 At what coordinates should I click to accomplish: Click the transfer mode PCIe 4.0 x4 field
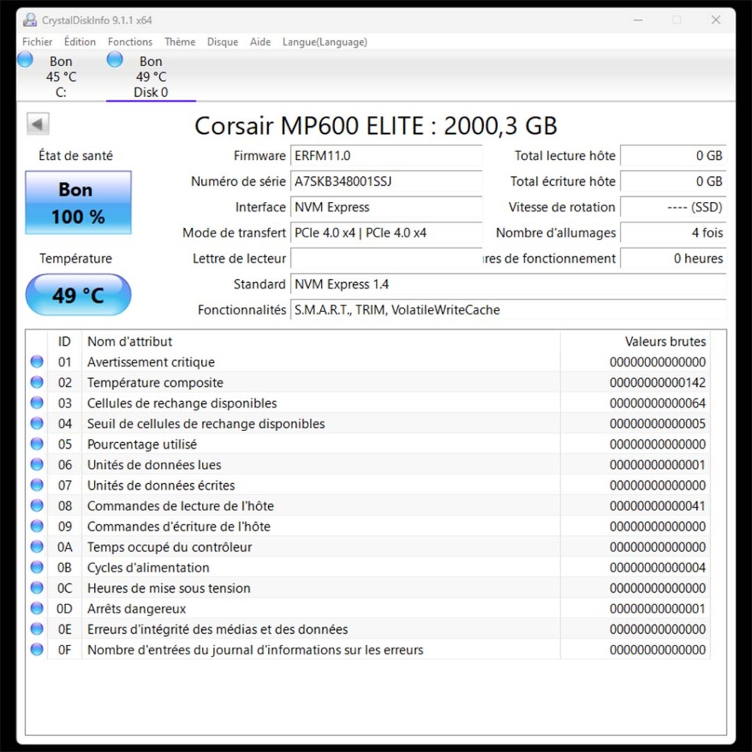click(x=386, y=233)
